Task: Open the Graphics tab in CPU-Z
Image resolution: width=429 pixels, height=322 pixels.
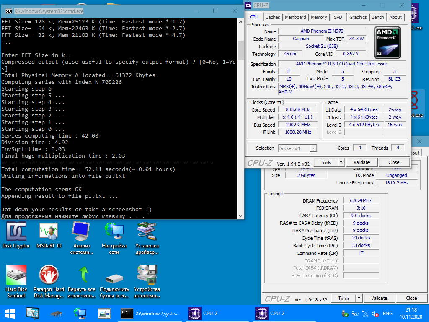Action: click(x=358, y=17)
